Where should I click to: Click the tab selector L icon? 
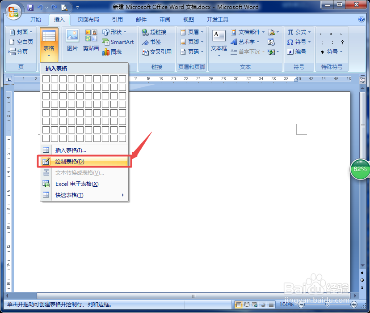(9, 79)
